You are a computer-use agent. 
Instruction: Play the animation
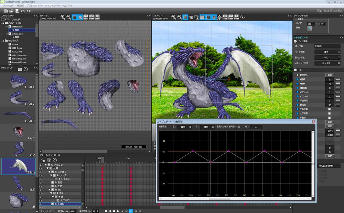click(118, 211)
